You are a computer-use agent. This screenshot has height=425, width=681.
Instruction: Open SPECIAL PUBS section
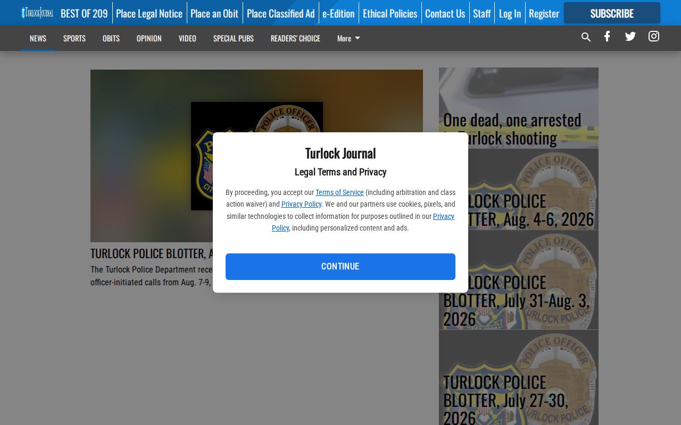[x=234, y=38]
